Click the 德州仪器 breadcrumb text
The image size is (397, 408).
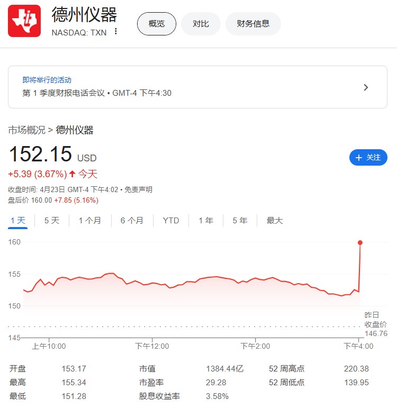click(x=75, y=130)
